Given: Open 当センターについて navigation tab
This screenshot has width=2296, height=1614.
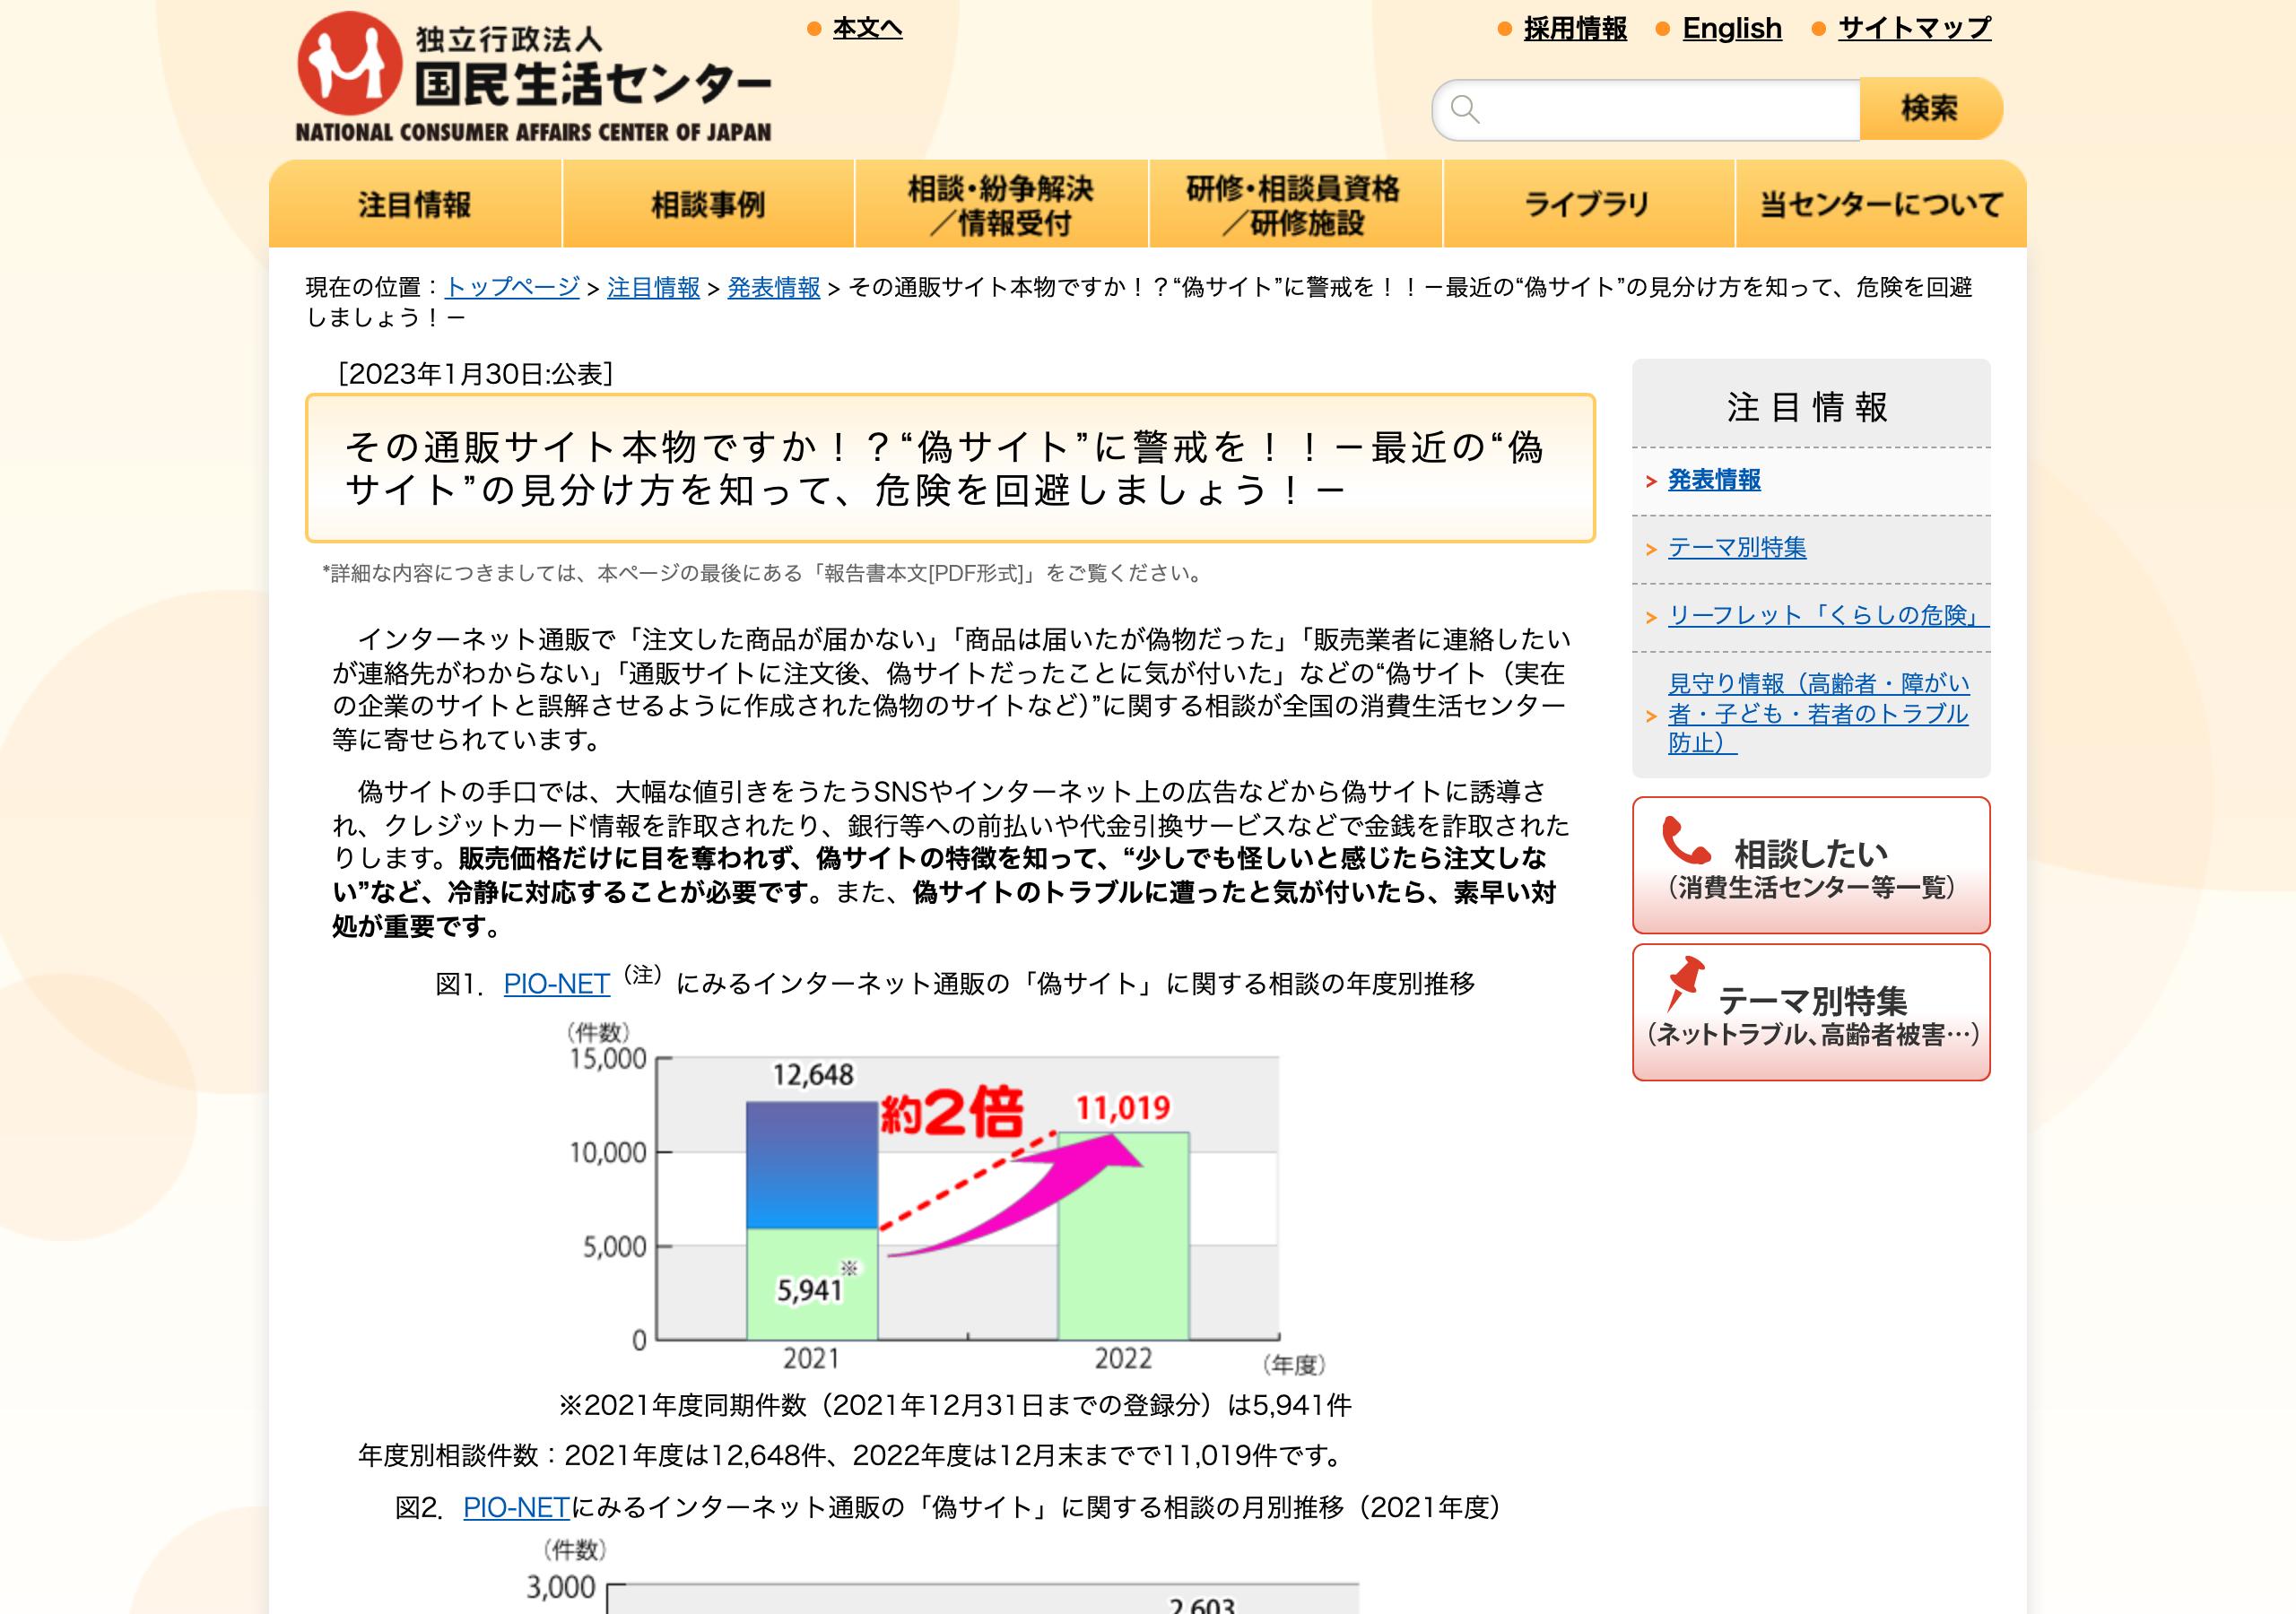Looking at the screenshot, I should (1881, 204).
